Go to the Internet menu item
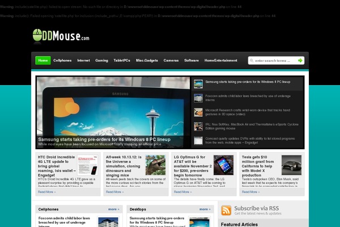This screenshot has height=227, width=340. 83,60
